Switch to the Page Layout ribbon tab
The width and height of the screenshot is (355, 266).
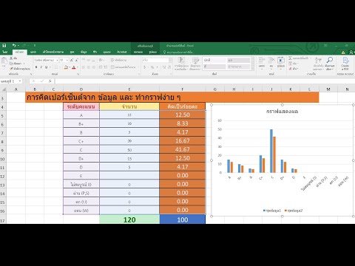click(x=53, y=52)
